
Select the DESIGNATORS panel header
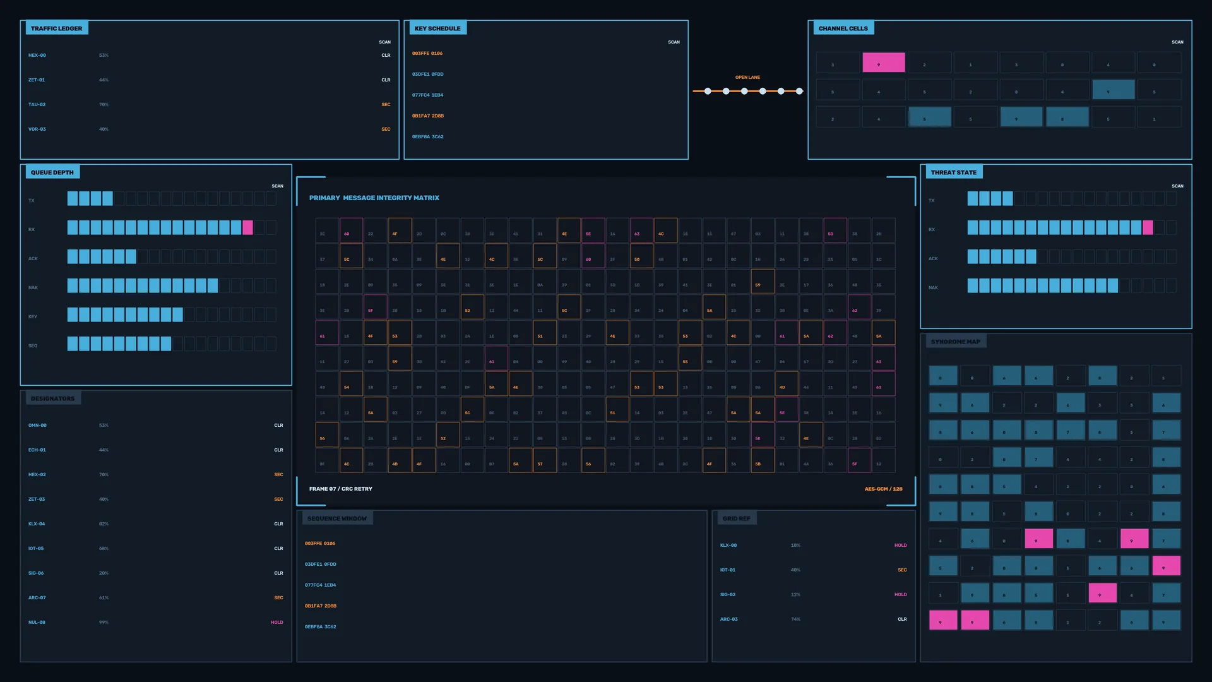tap(53, 398)
